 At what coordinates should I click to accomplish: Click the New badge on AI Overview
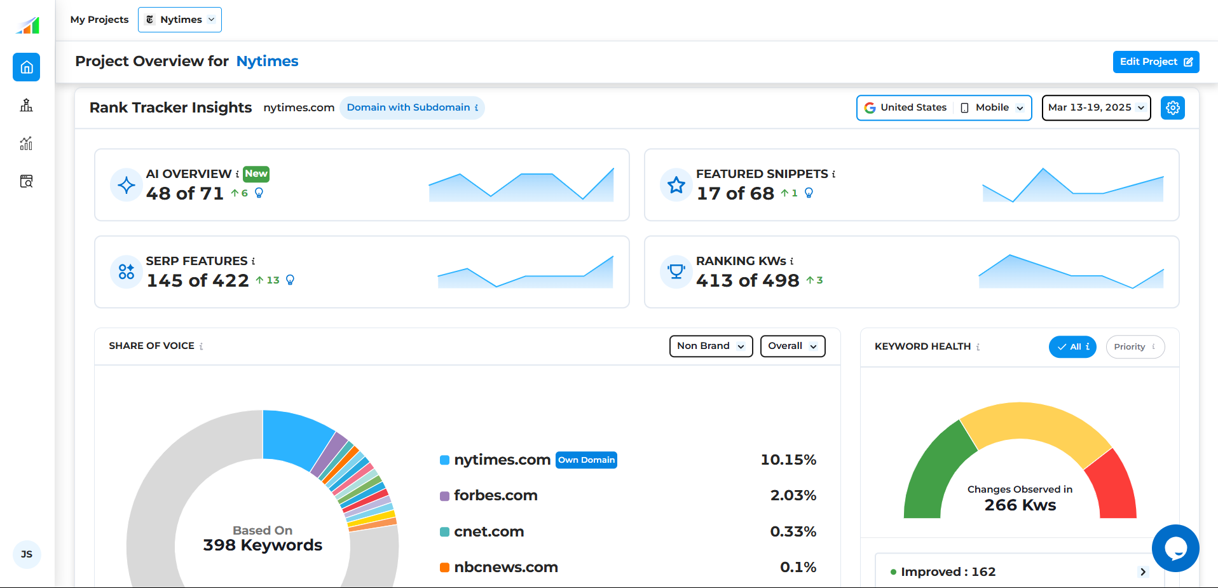256,174
